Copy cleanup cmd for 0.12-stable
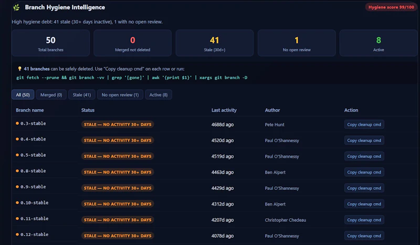This screenshot has width=420, height=245. coord(364,236)
